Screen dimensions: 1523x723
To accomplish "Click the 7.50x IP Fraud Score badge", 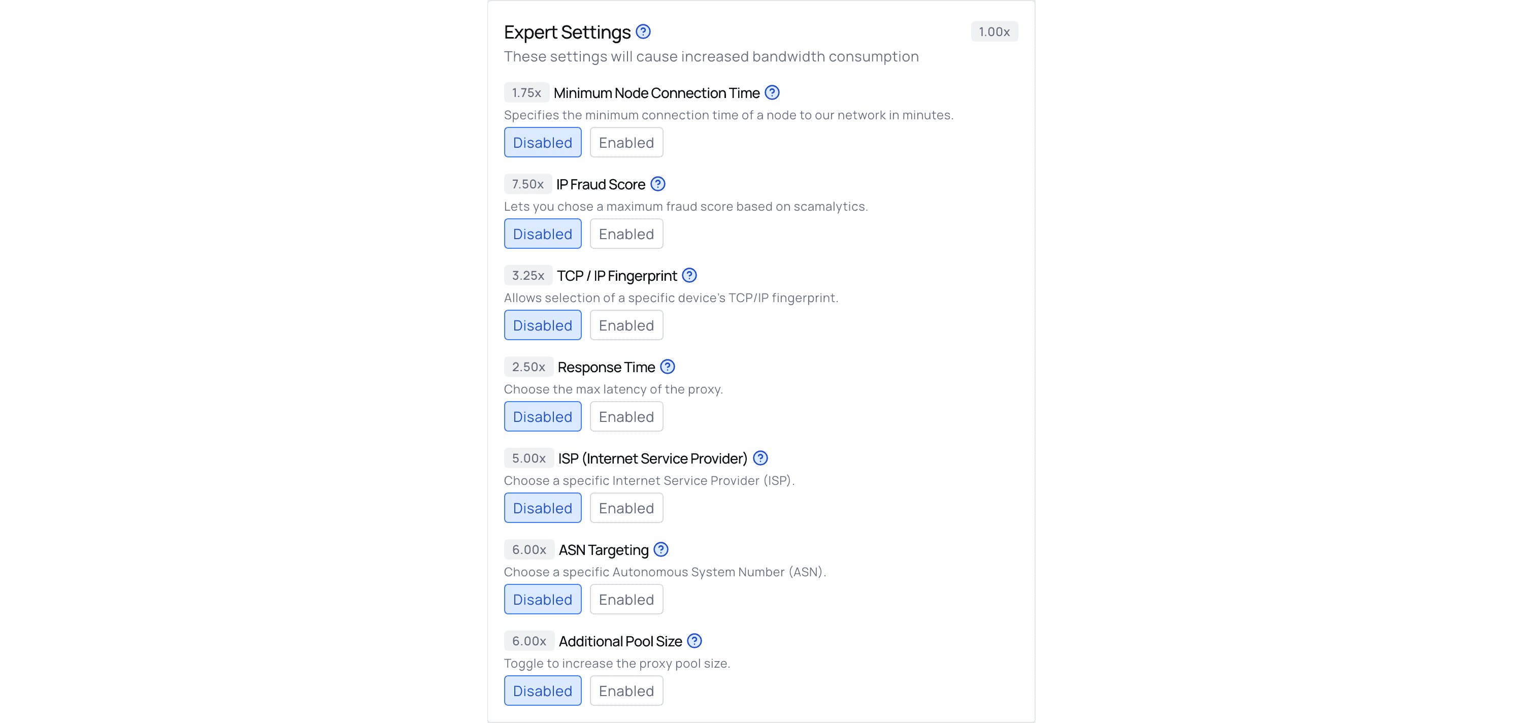I will coord(527,184).
